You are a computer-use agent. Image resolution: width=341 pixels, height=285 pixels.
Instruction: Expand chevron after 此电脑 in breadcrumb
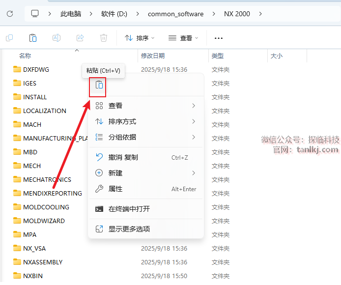[x=91, y=14]
